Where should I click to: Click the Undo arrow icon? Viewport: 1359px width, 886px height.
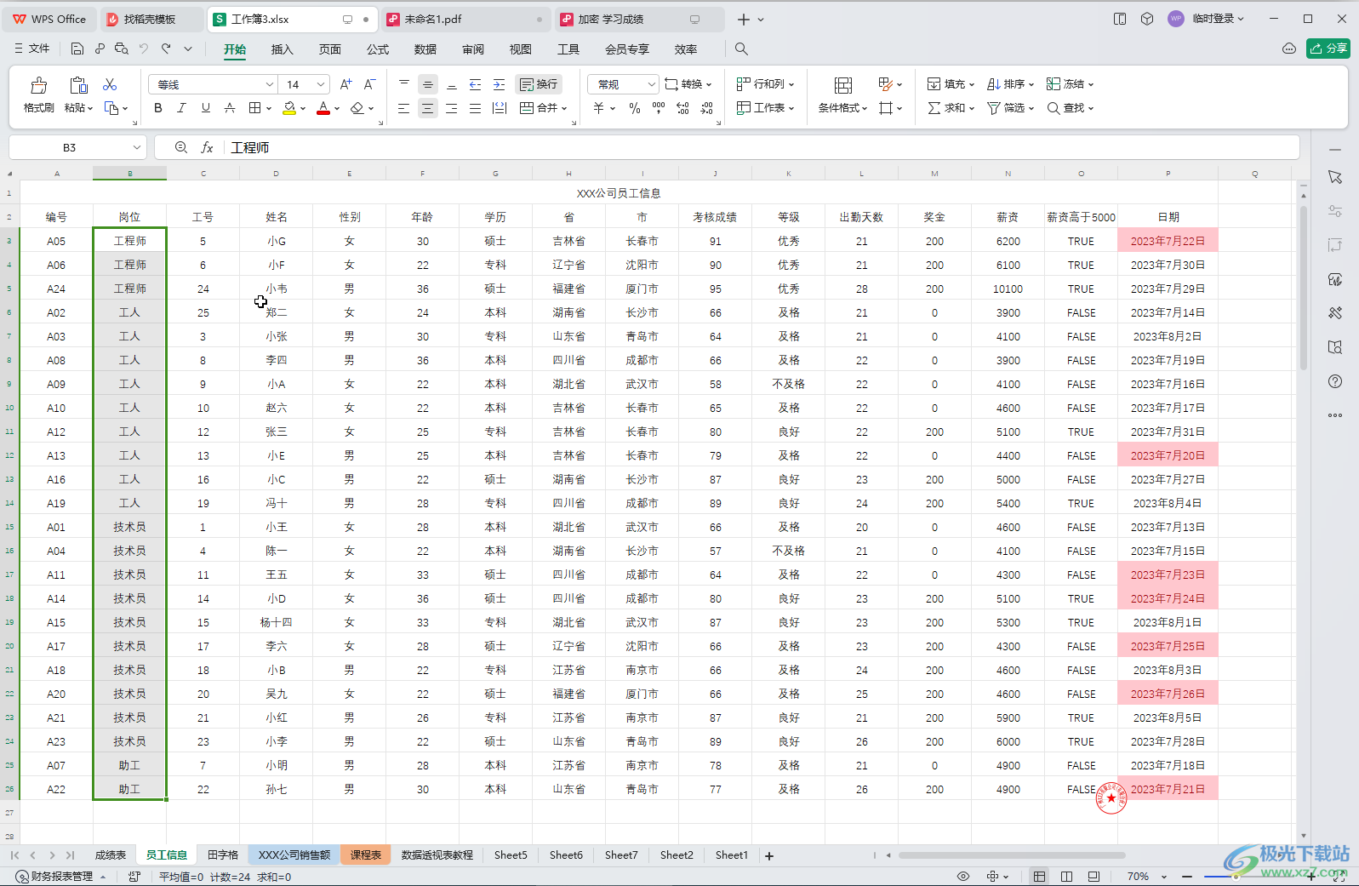[x=144, y=49]
